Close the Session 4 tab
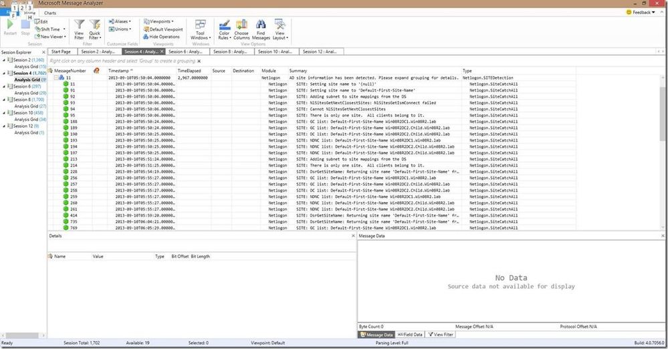Image resolution: width=668 pixels, height=349 pixels. click(162, 51)
